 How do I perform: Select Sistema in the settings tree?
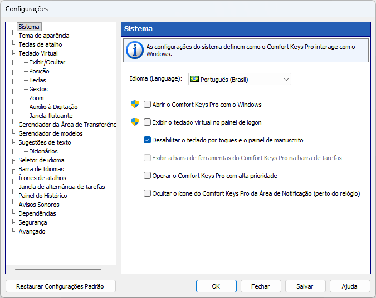29,27
